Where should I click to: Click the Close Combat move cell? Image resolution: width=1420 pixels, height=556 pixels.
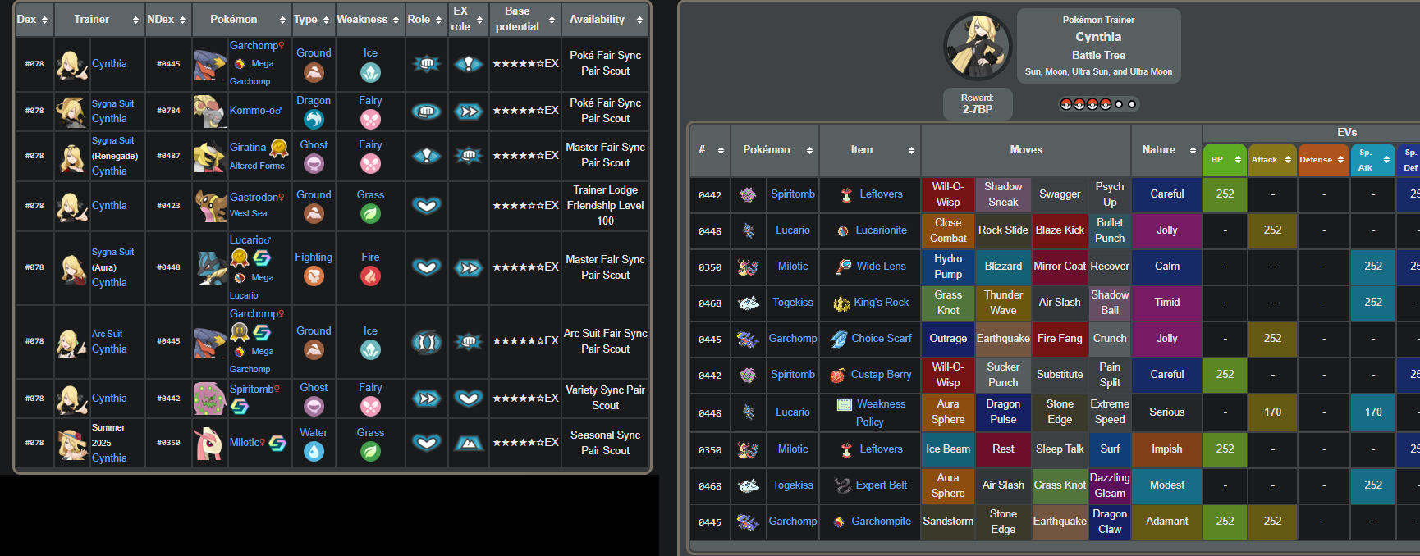click(948, 231)
